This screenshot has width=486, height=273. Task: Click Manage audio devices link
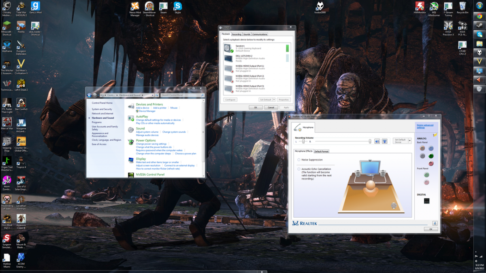coord(147,135)
